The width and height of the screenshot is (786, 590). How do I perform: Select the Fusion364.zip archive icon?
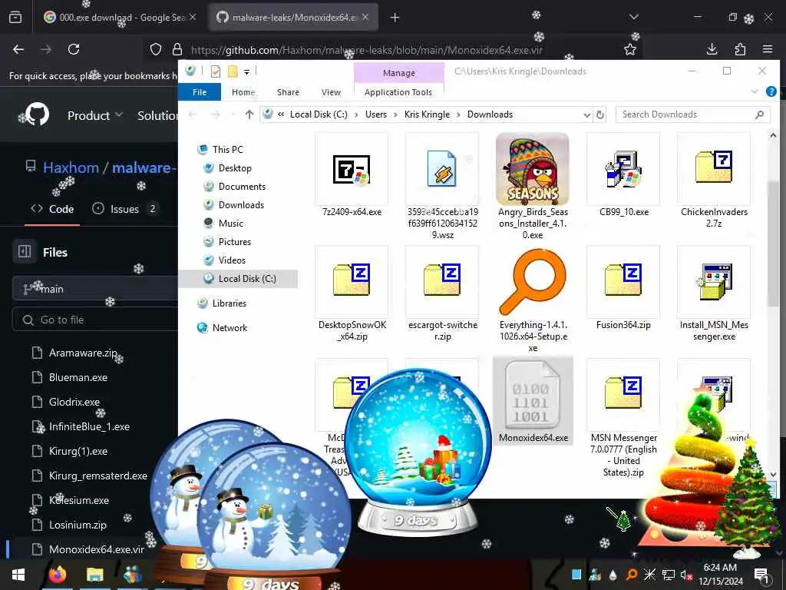pyautogui.click(x=623, y=280)
